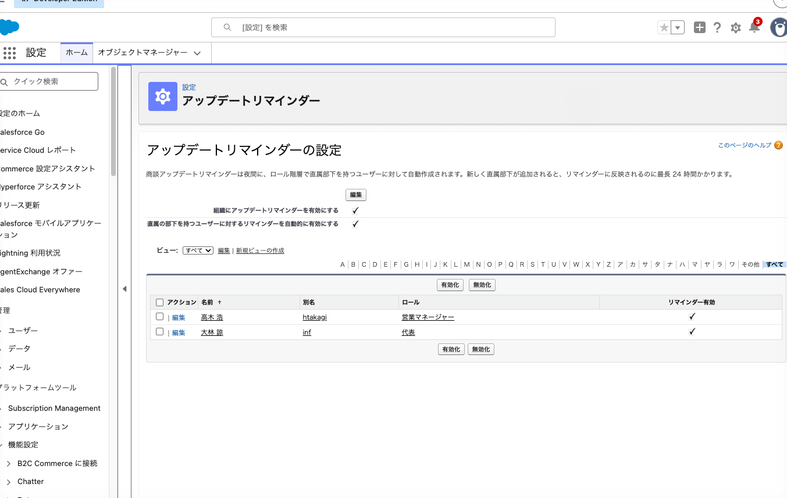787x498 pixels.
Task: Open the App Launcher dots grid
Action: coord(9,53)
